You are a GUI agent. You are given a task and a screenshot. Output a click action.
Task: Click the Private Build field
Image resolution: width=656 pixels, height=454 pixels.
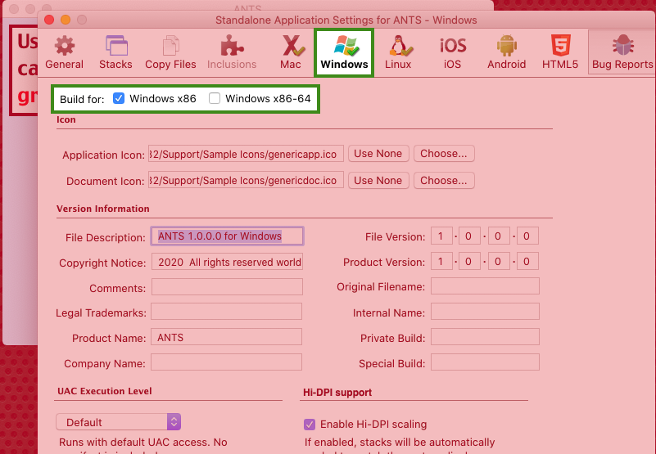[486, 337]
